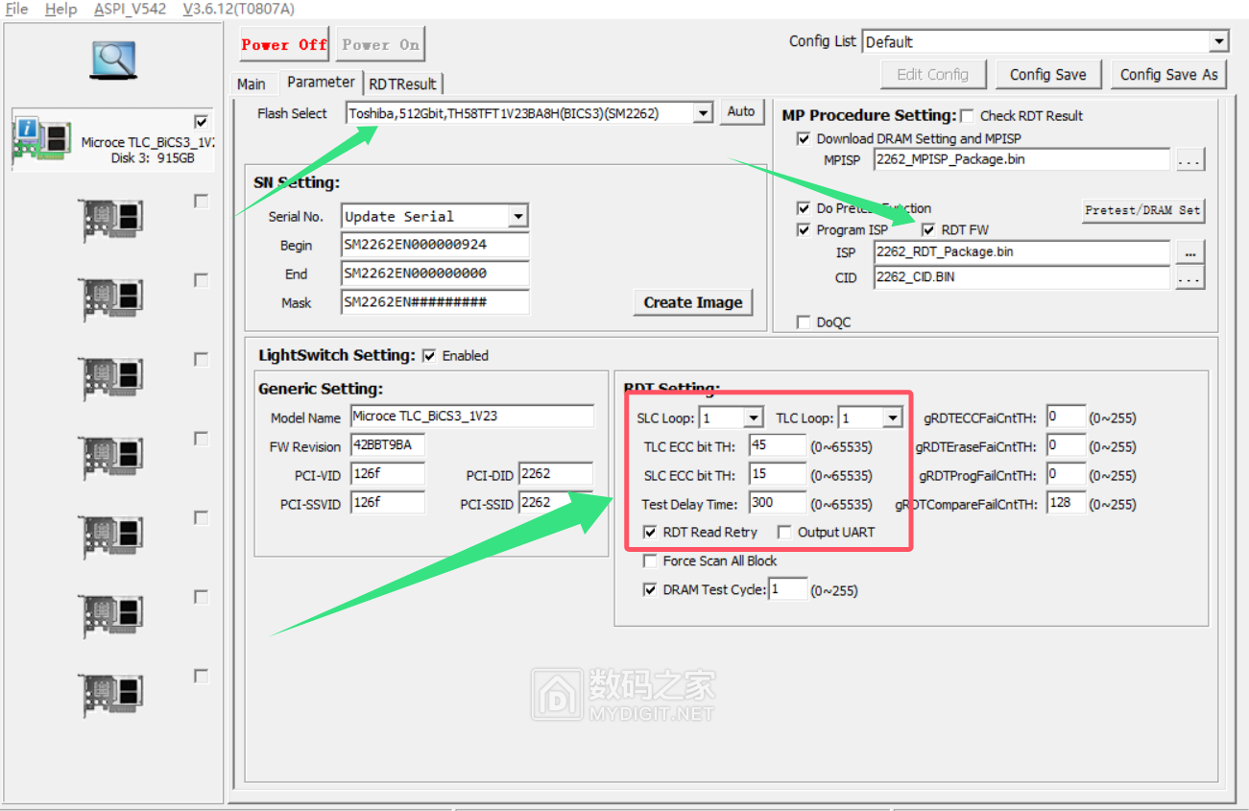The image size is (1249, 811).
Task: Click the Config Save button
Action: tap(1048, 74)
